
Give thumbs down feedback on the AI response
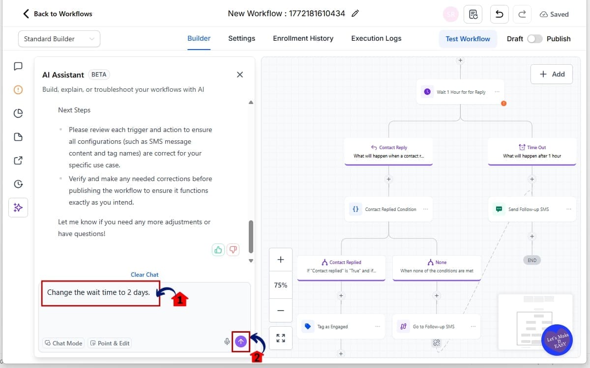(233, 250)
